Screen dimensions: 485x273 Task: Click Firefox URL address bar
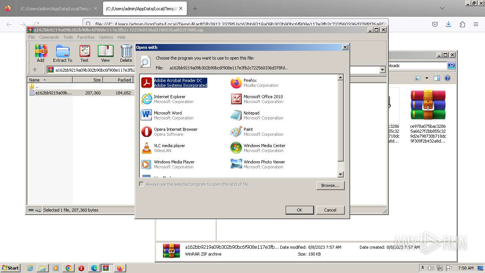235,24
